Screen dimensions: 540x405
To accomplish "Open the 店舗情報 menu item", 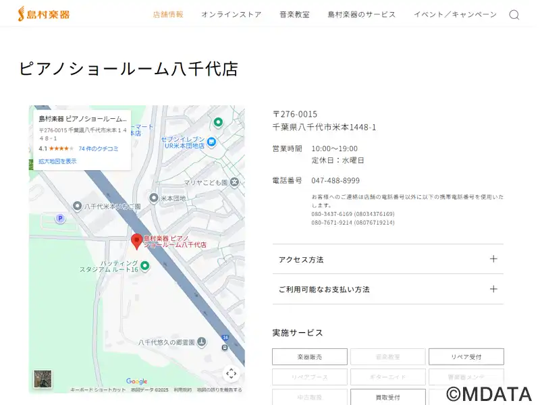I will (168, 14).
